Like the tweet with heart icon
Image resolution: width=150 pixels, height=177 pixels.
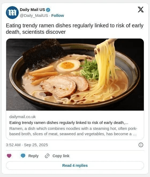click(9, 156)
